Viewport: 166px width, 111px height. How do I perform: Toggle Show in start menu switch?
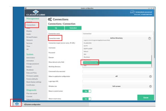coord(87,99)
